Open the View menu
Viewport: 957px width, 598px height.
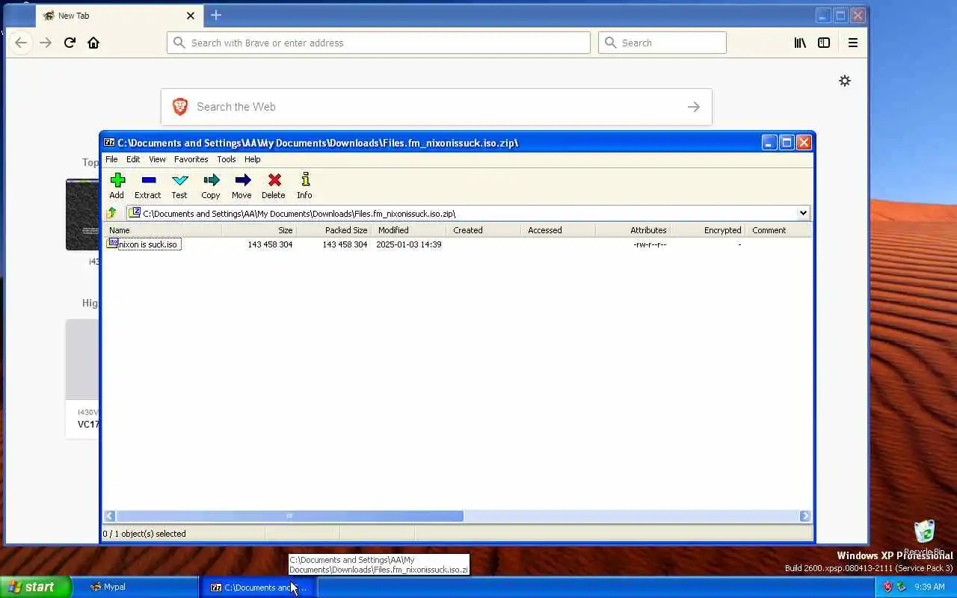coord(157,159)
